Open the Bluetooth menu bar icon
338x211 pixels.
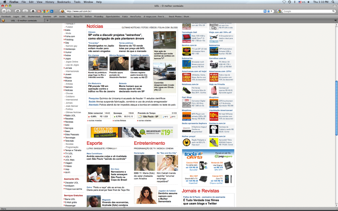click(x=294, y=2)
